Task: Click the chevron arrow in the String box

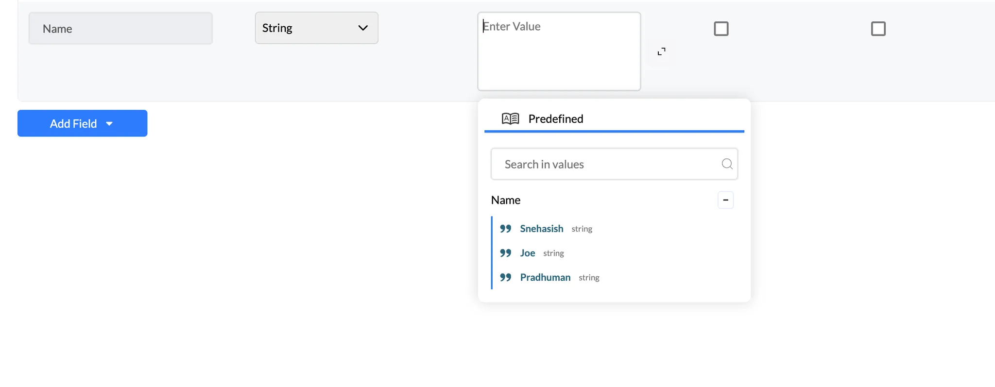Action: click(x=362, y=28)
